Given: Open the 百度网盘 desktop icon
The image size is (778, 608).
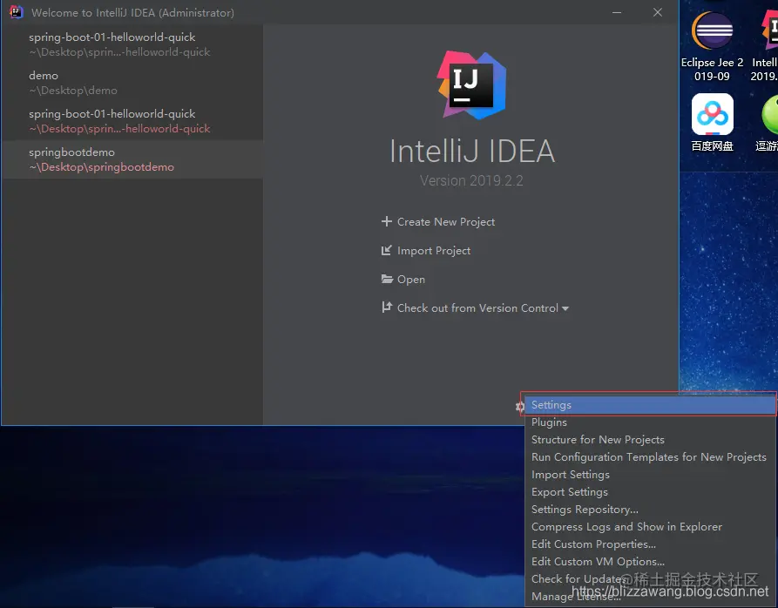Looking at the screenshot, I should pyautogui.click(x=712, y=123).
